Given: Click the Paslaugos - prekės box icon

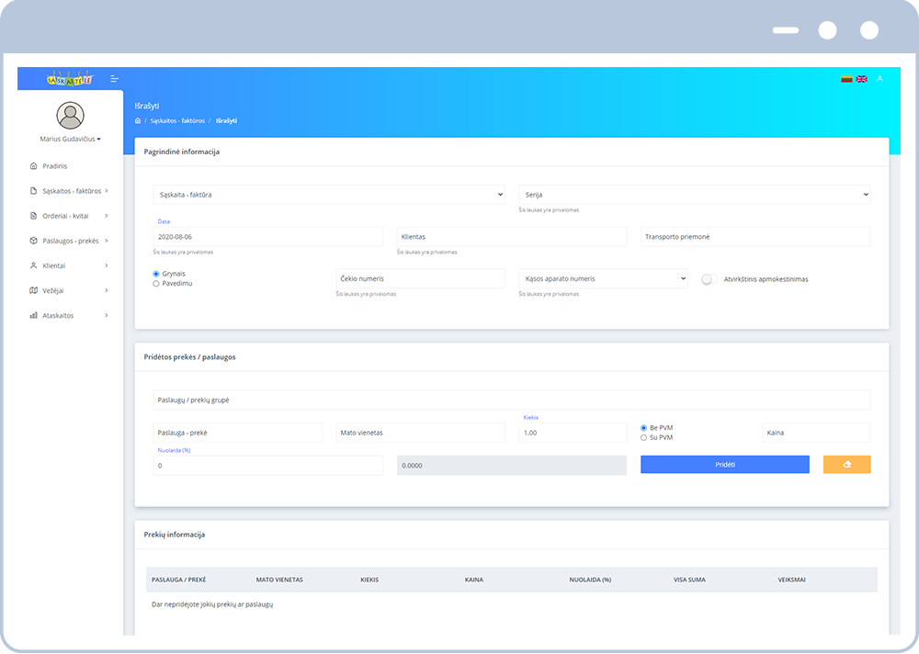Looking at the screenshot, I should [x=33, y=241].
